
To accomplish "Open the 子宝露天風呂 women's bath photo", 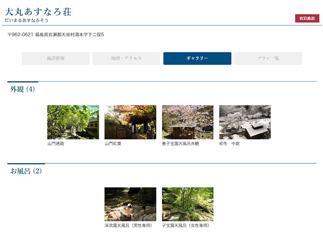I will point(187,204).
